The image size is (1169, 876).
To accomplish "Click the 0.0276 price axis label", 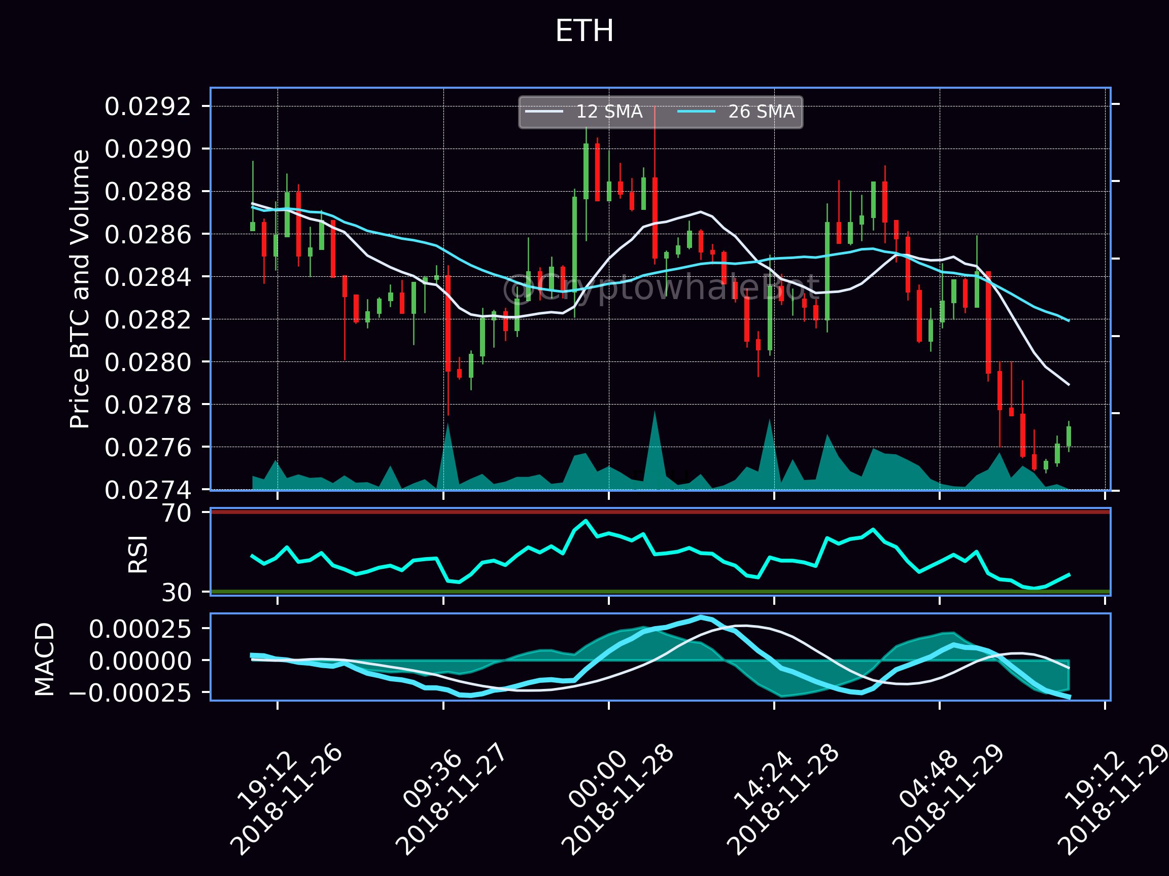I will pyautogui.click(x=148, y=448).
